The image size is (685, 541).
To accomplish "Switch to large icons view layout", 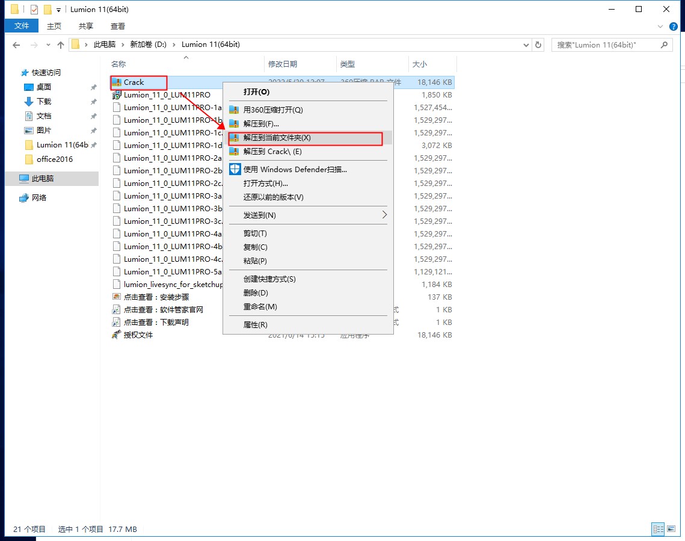I will 671,529.
